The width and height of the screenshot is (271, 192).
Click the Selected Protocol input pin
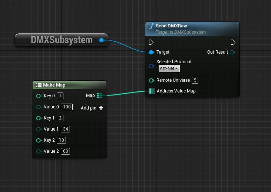151,66
